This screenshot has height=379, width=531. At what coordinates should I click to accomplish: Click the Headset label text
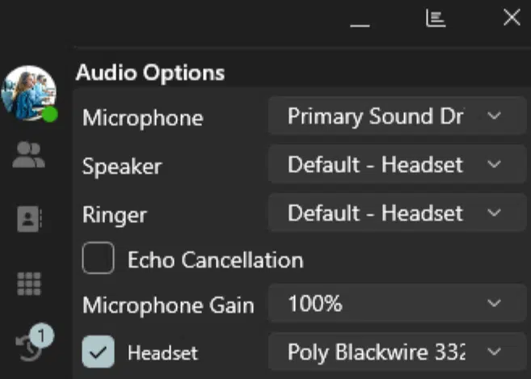tap(162, 353)
